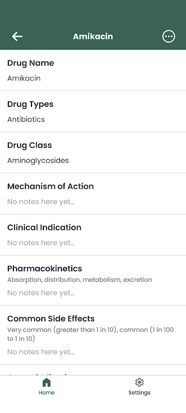Viewport: 186px width, 413px height.
Task: Go back using the arrow icon
Action: (x=17, y=36)
